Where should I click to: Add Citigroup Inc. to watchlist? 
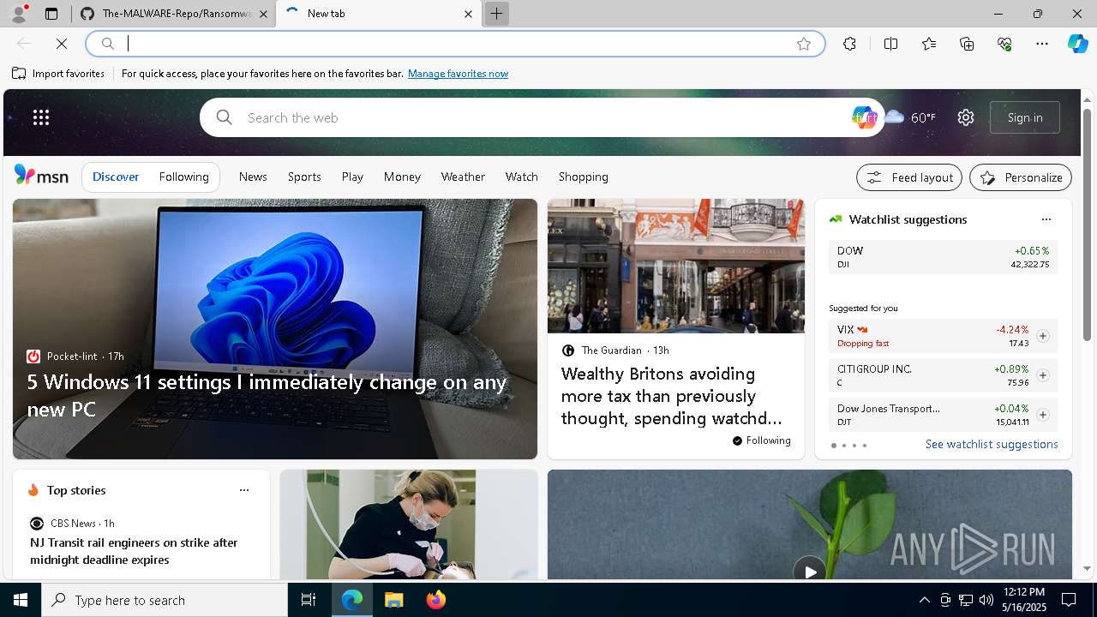pyautogui.click(x=1043, y=375)
